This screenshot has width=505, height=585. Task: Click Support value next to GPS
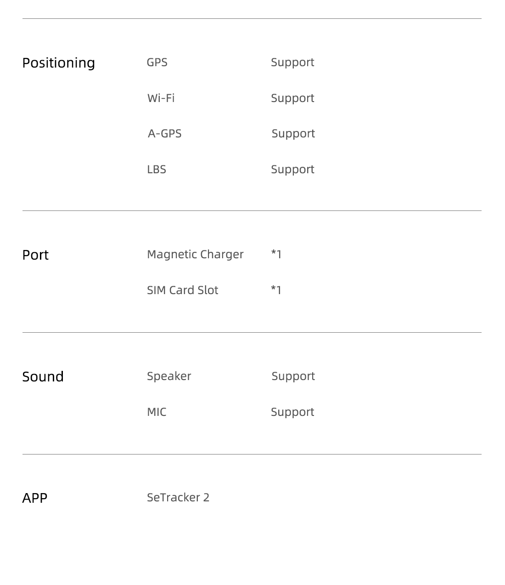tap(292, 62)
